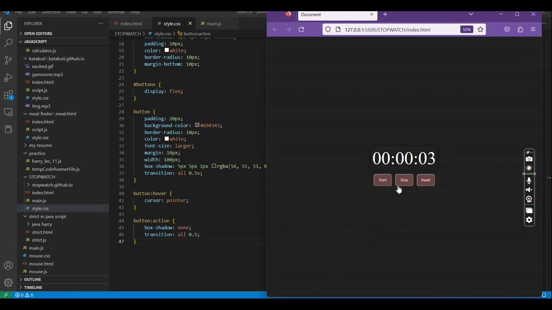552x310 pixels.
Task: Click the button:active breadcrumb
Action: pyautogui.click(x=194, y=34)
